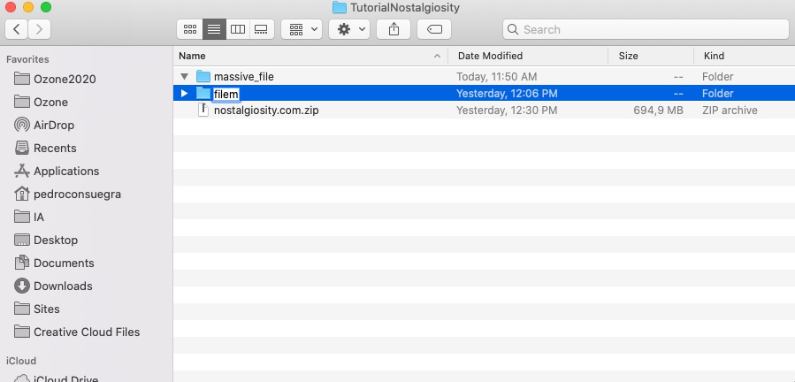Switch to column view in toolbar
The image size is (795, 382).
[237, 29]
